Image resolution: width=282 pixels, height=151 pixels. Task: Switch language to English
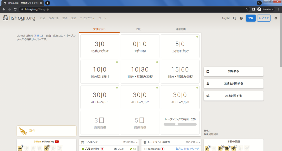(x=226, y=18)
